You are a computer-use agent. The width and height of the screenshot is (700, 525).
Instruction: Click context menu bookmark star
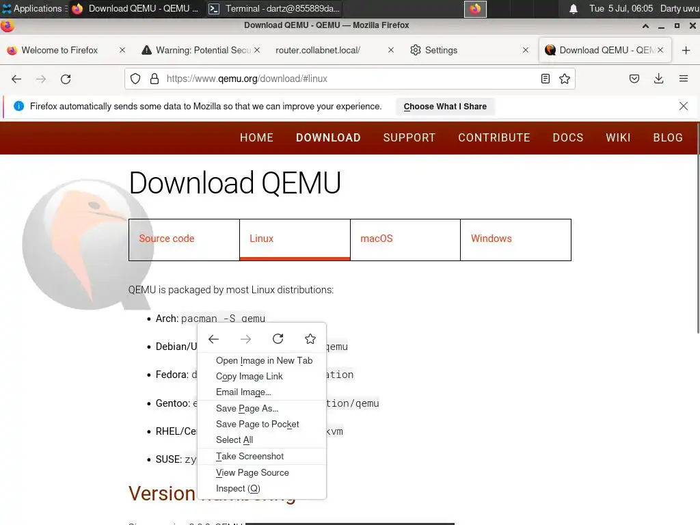[310, 339]
